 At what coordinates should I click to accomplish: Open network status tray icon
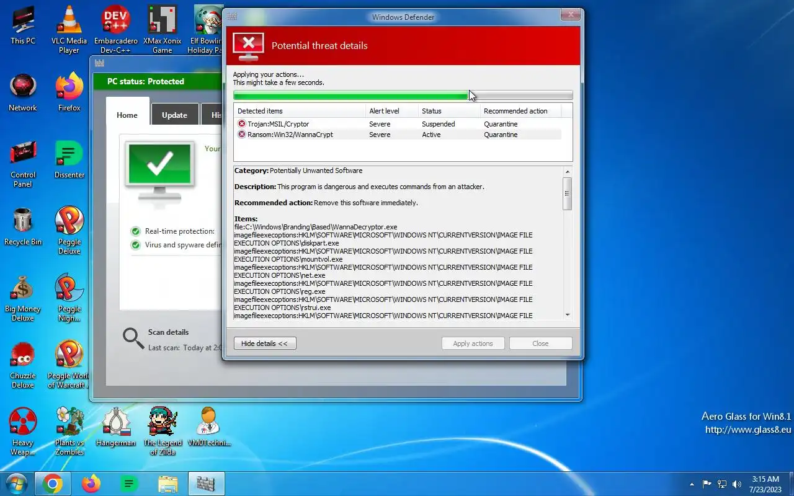pyautogui.click(x=722, y=484)
